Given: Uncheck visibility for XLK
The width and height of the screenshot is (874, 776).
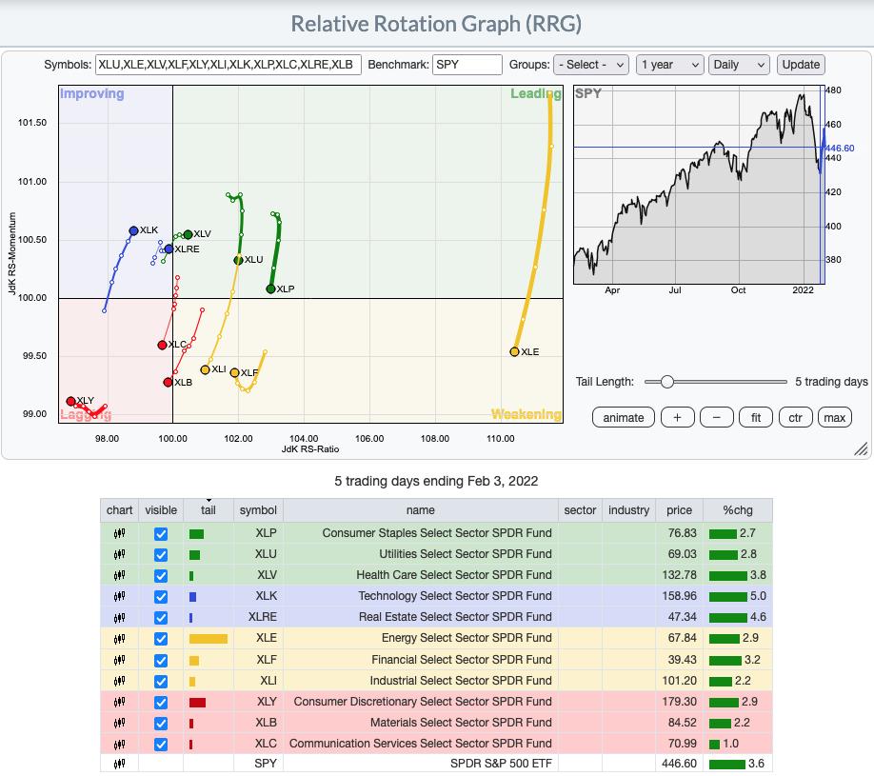Looking at the screenshot, I should point(161,597).
